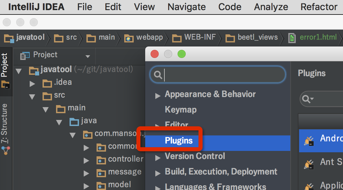Click the Ant plugin icon

(309, 164)
